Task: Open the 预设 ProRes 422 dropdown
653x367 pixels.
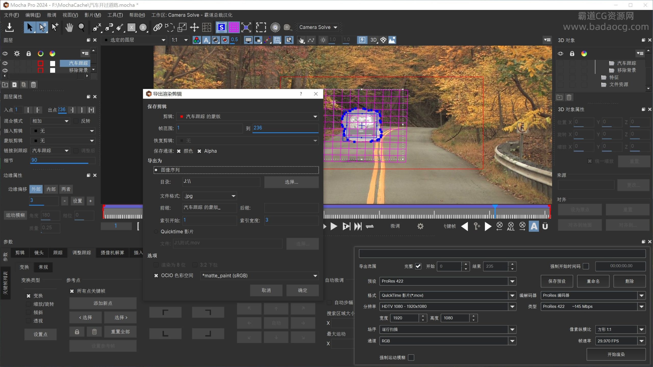Action: (448, 281)
